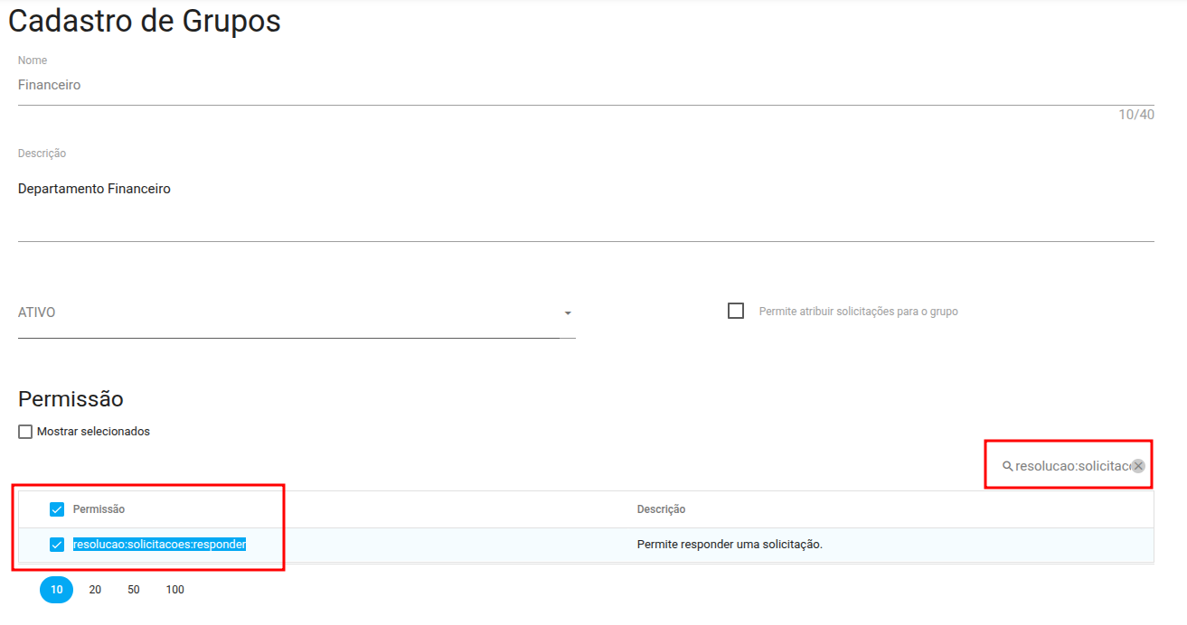This screenshot has height=625, width=1187.
Task: Clear the permission search with the X icon
Action: tap(1138, 466)
